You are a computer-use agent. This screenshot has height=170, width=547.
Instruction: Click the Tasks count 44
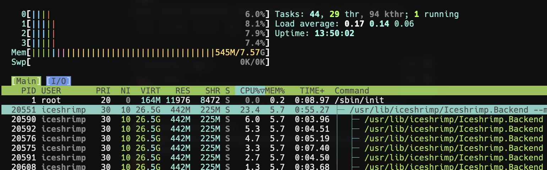(314, 15)
